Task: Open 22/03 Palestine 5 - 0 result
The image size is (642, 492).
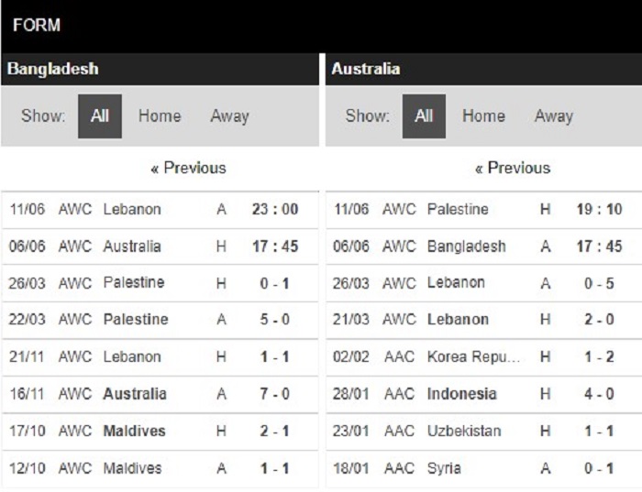Action: [160, 320]
